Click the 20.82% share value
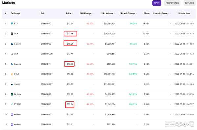Screen dimensions: 197x130 (146, 34)
